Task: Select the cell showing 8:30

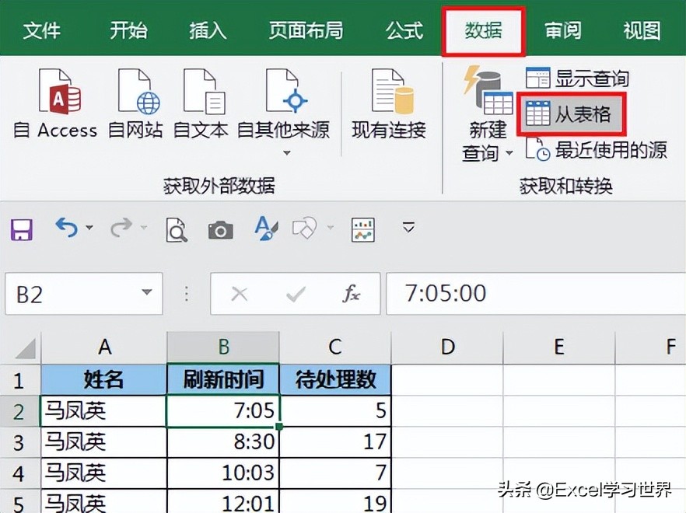Action: [223, 442]
